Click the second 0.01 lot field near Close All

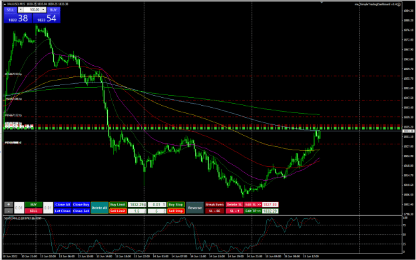click(x=48, y=207)
